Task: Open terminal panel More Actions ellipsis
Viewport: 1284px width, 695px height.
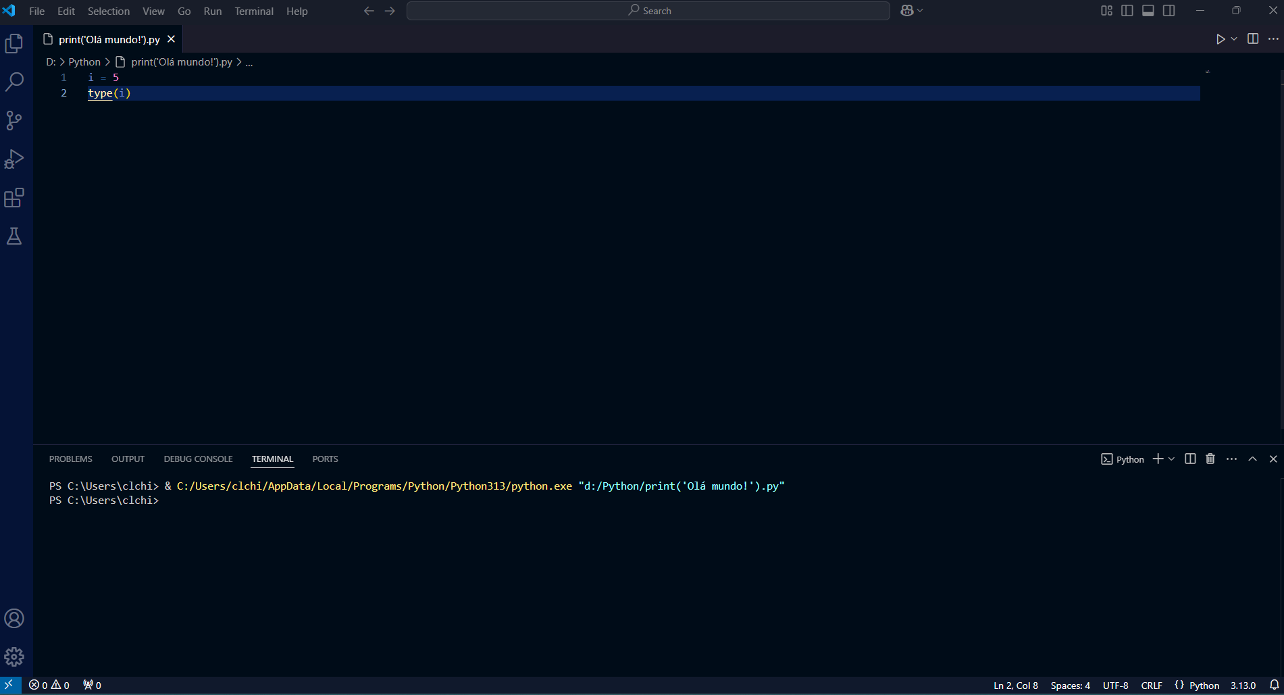Action: pos(1231,459)
